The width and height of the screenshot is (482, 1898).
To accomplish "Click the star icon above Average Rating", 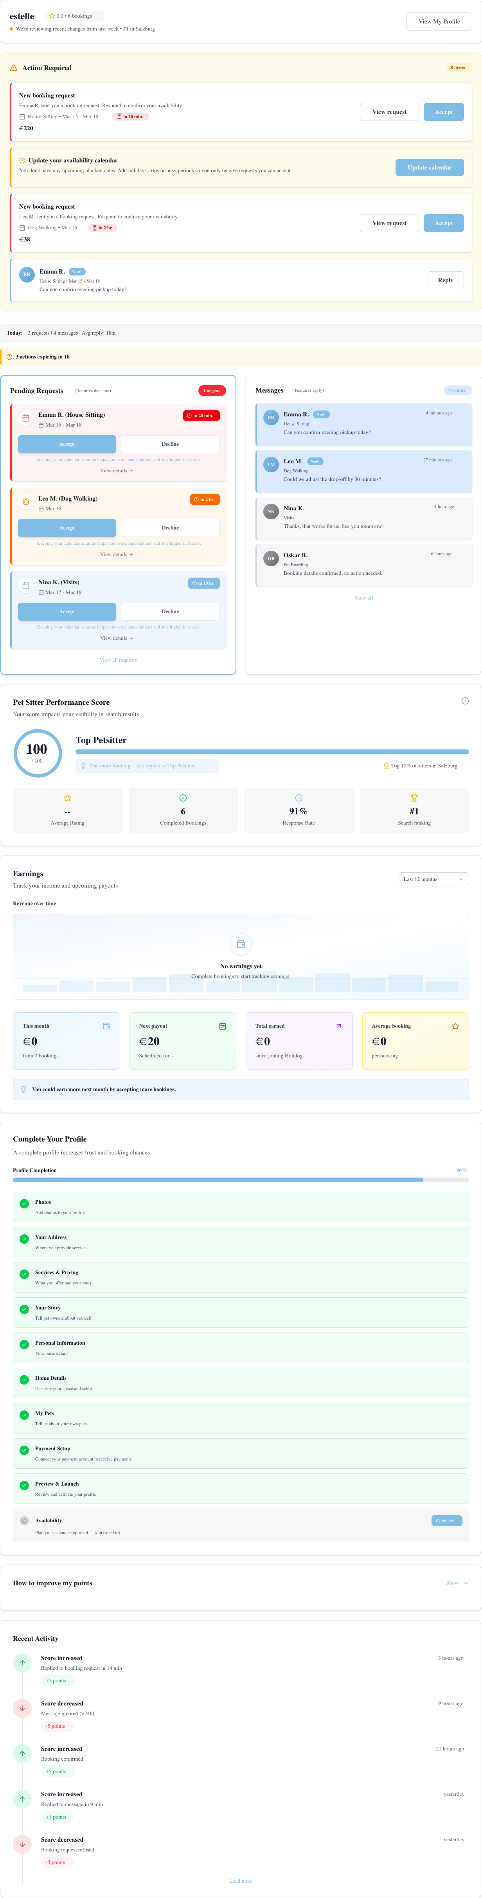I will pos(68,798).
